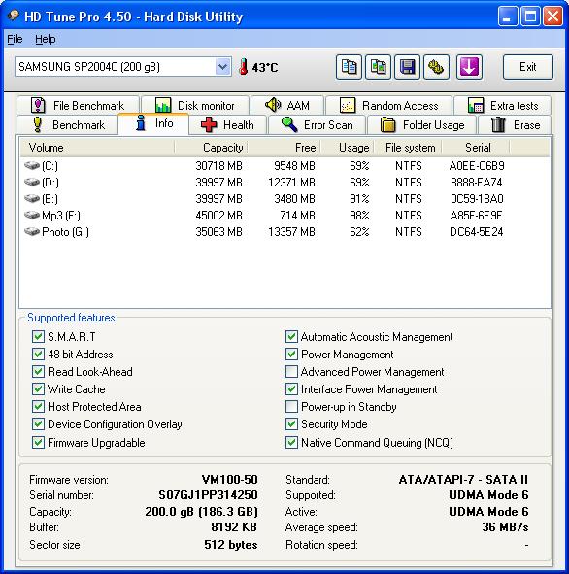Viewport: 569px width, 574px height.
Task: Toggle the 48-bit Address checkbox
Action: coord(38,354)
